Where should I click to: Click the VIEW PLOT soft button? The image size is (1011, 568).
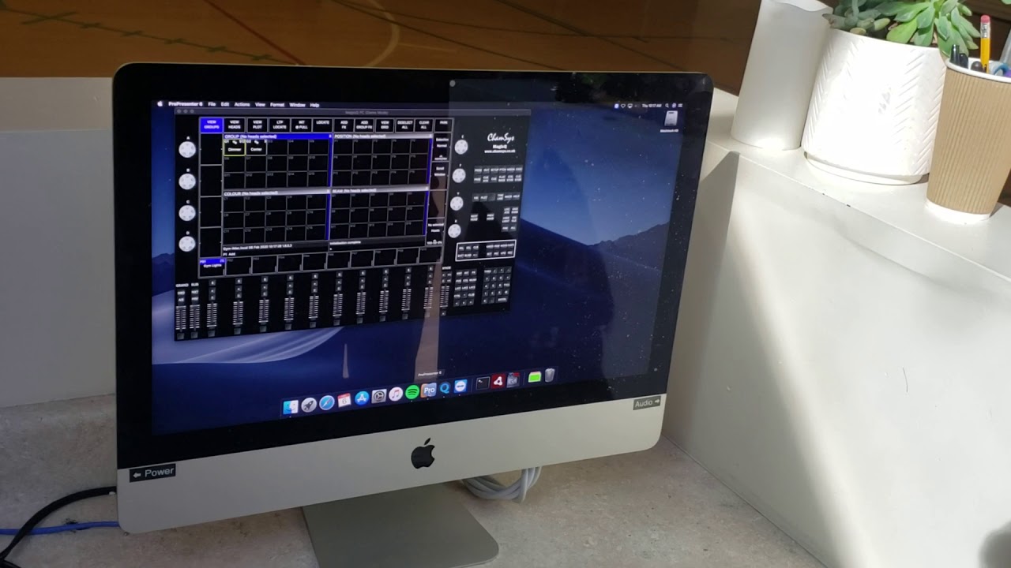point(257,125)
